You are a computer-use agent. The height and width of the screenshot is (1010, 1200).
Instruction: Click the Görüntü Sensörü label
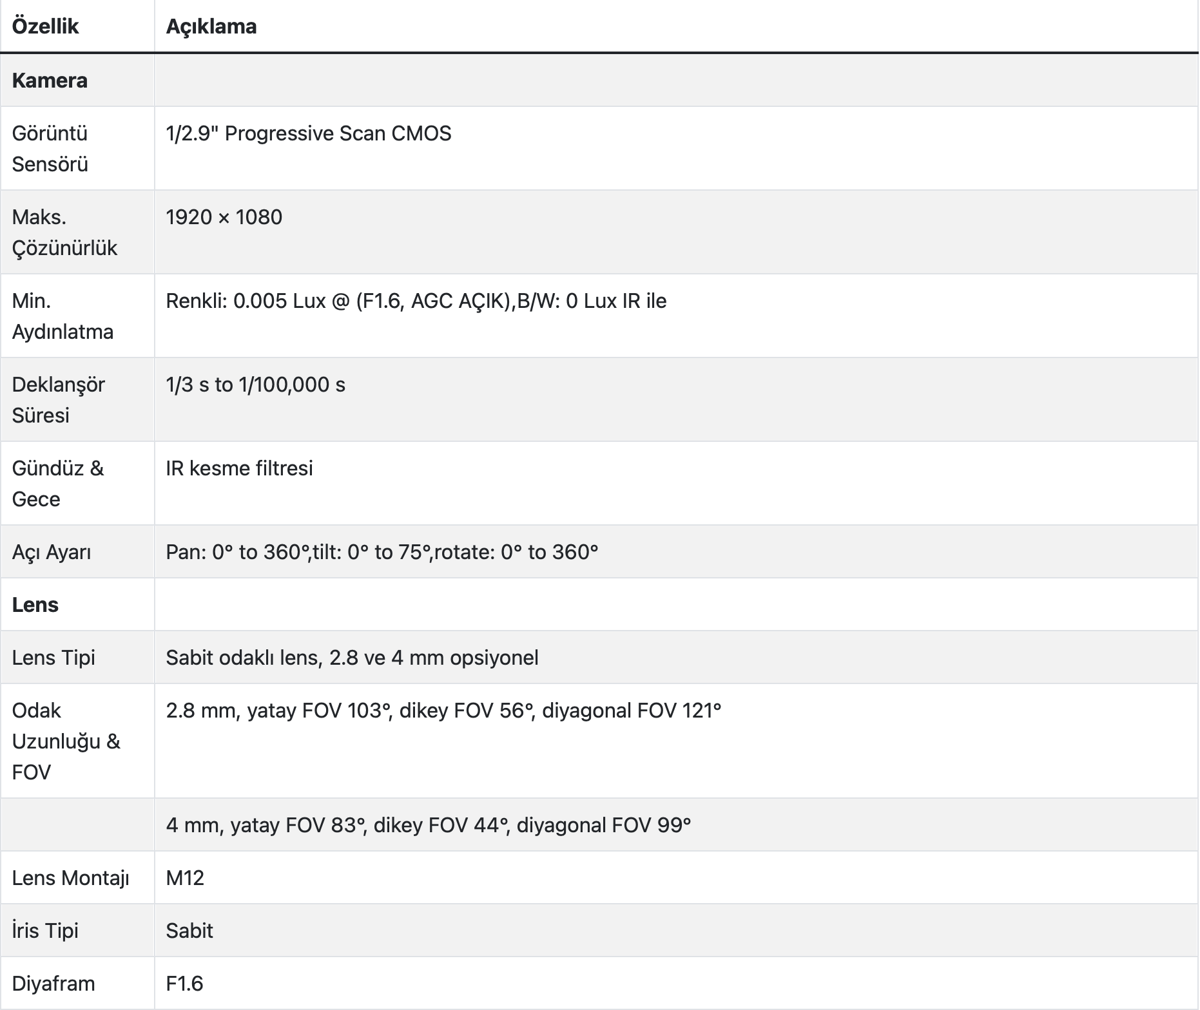click(50, 149)
